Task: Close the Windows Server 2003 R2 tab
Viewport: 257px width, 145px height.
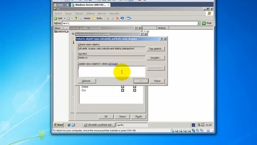Action: [108, 5]
